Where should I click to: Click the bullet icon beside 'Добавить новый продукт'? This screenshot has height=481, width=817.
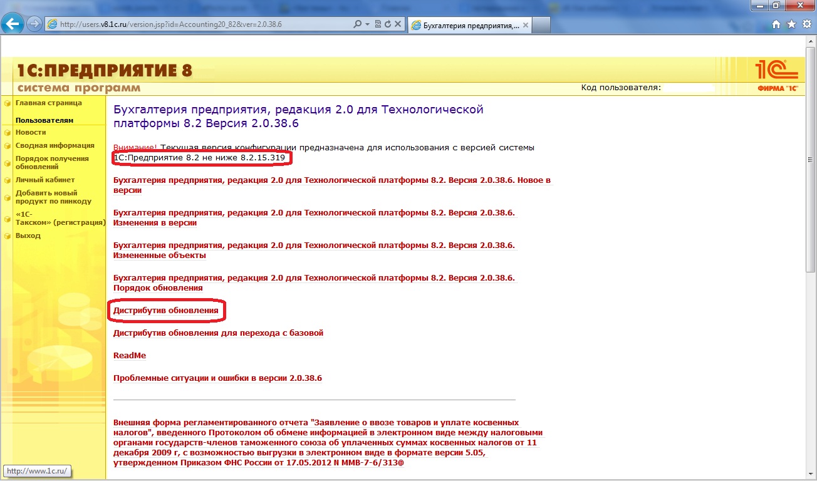(x=8, y=198)
